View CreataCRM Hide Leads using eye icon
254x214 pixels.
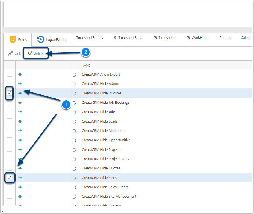click(x=20, y=122)
